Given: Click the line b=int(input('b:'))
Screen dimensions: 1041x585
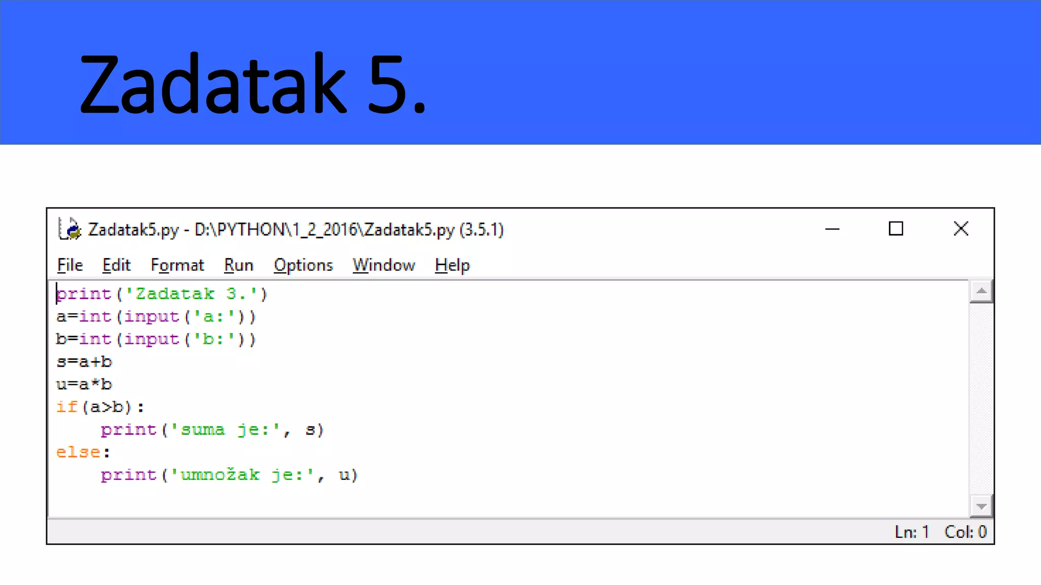Looking at the screenshot, I should (x=156, y=339).
